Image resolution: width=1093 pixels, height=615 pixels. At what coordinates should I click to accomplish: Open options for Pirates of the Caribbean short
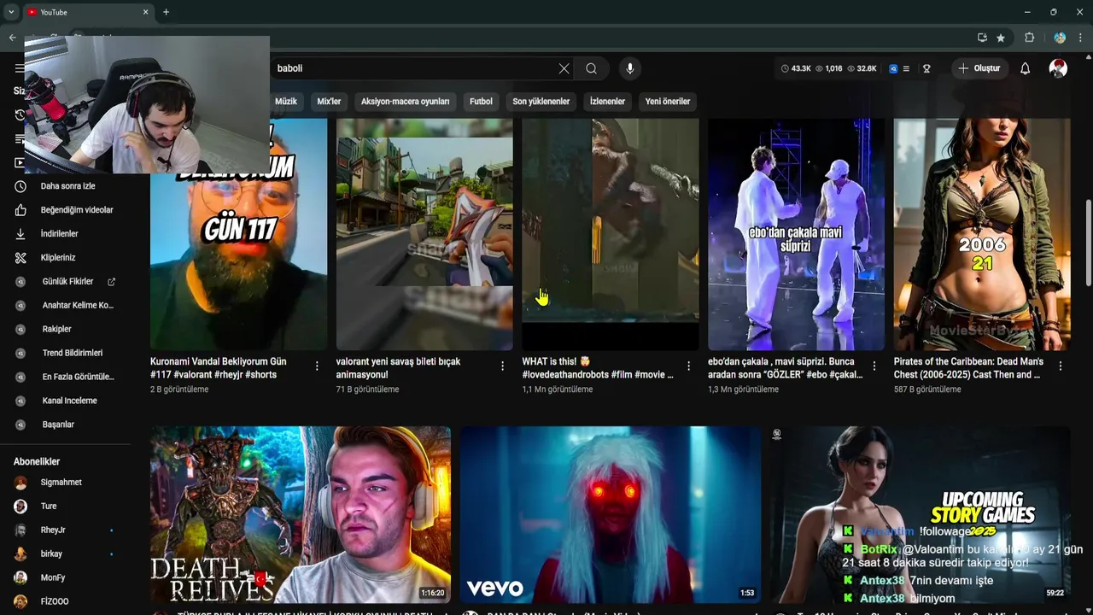click(x=1060, y=366)
